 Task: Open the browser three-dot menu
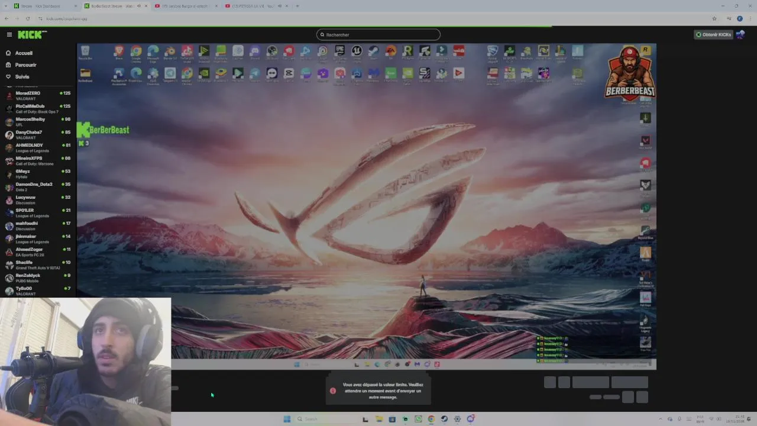749,18
